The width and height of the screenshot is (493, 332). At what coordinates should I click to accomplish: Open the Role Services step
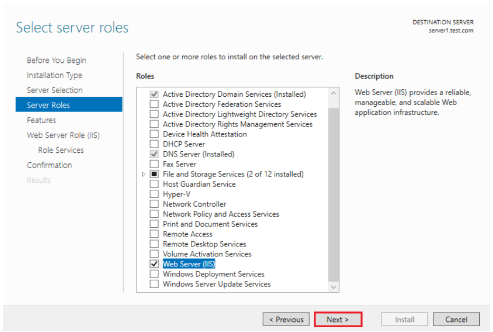point(61,150)
